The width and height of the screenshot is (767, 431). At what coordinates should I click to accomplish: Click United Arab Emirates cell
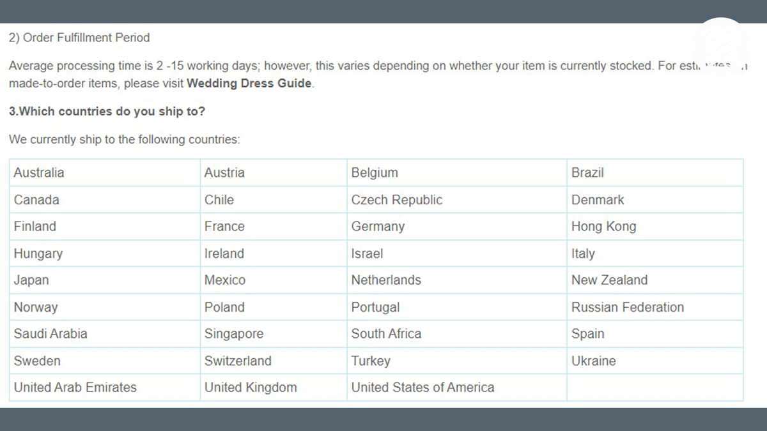(x=75, y=388)
